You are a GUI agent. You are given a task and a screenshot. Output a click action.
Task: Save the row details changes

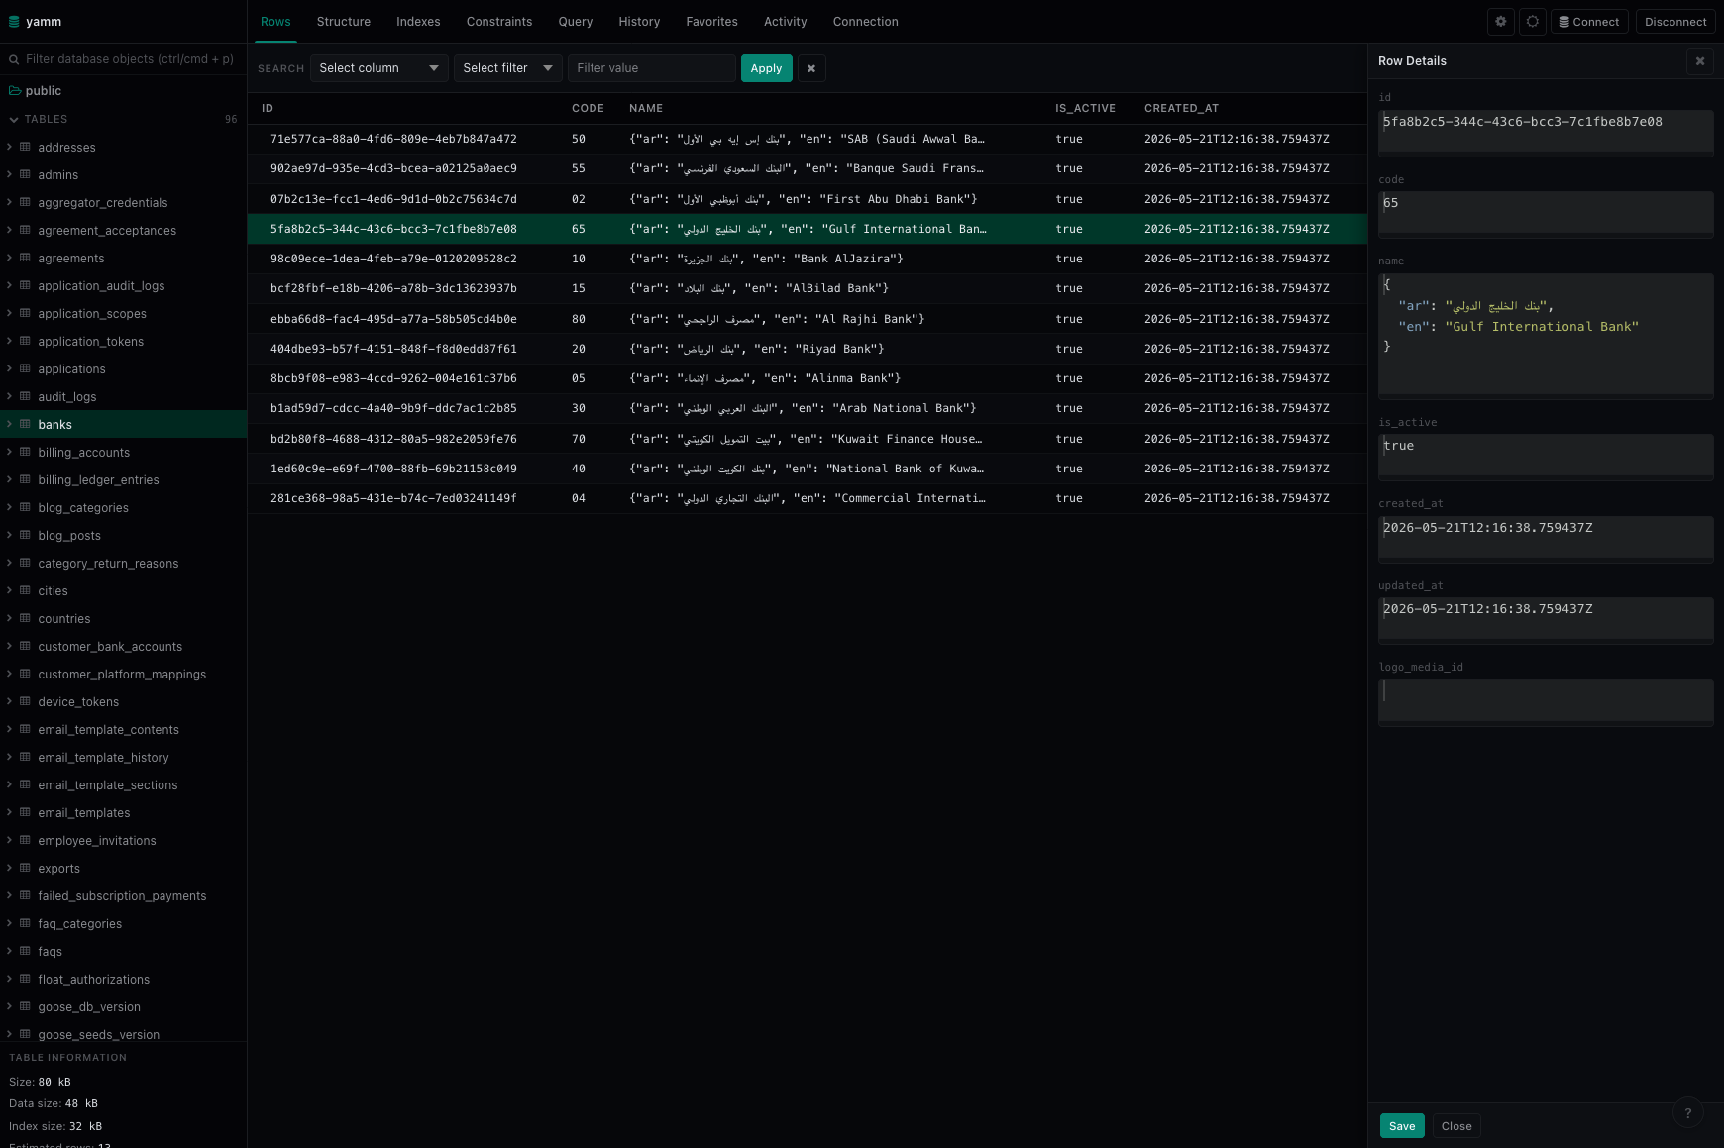tap(1402, 1126)
